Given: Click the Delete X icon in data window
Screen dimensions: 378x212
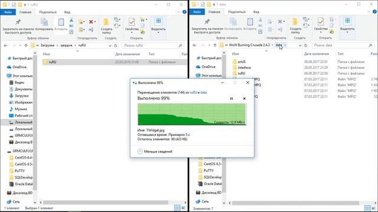Looking at the screenshot, I should pos(280,22).
